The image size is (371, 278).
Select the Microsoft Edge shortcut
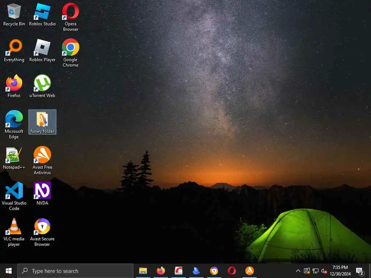click(x=14, y=125)
